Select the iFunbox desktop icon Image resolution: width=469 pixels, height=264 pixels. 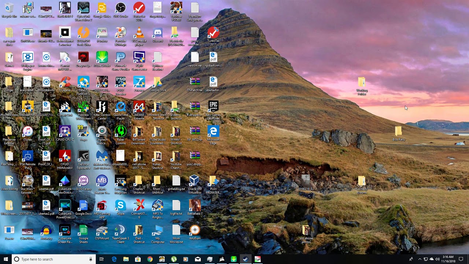[x=102, y=35]
